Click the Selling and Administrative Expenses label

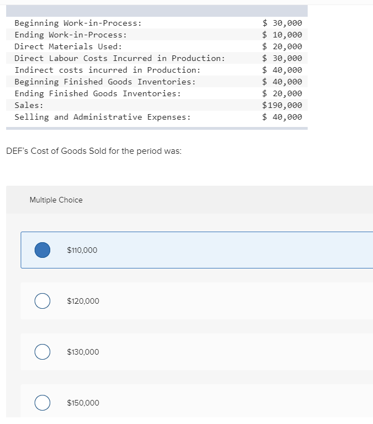102,117
